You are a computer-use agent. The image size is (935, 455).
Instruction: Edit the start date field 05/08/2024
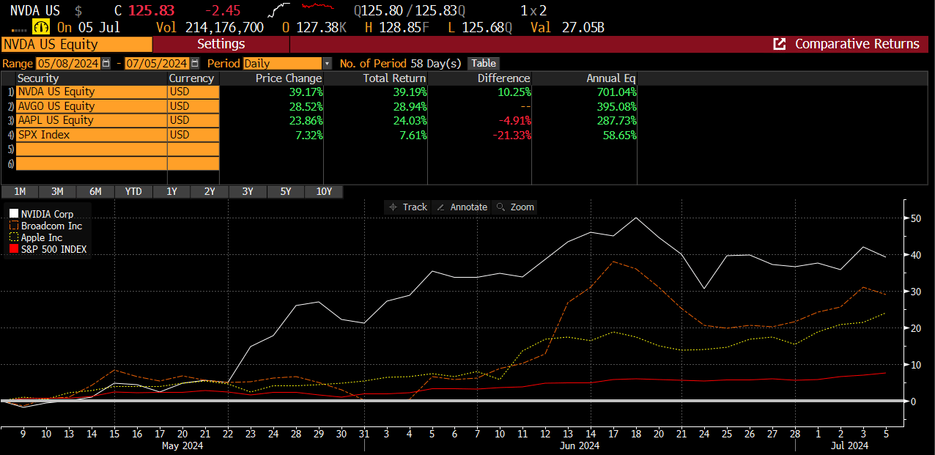68,64
